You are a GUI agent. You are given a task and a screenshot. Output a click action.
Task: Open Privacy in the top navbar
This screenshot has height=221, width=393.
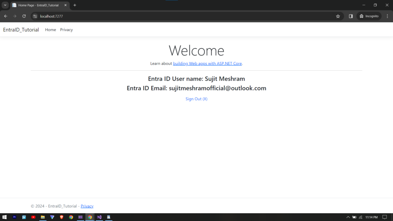point(66,30)
